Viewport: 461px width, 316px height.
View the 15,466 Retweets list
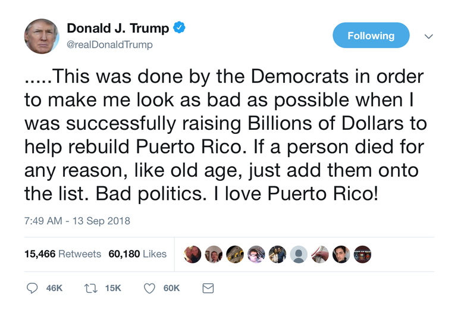(62, 254)
